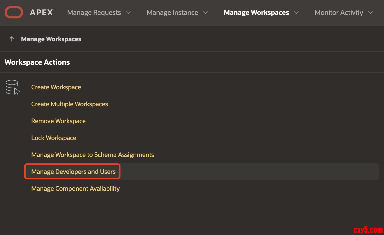Select the Remove Workspace link
The image size is (384, 235).
pos(58,121)
